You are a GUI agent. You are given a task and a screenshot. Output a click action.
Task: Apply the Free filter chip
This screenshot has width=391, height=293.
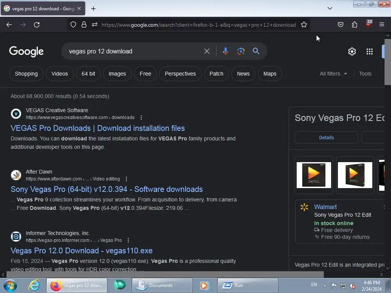coord(145,74)
